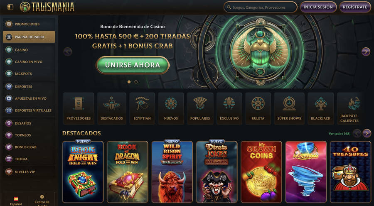Show next Destacados games with right arrow
This screenshot has width=374, height=206.
(x=367, y=133)
